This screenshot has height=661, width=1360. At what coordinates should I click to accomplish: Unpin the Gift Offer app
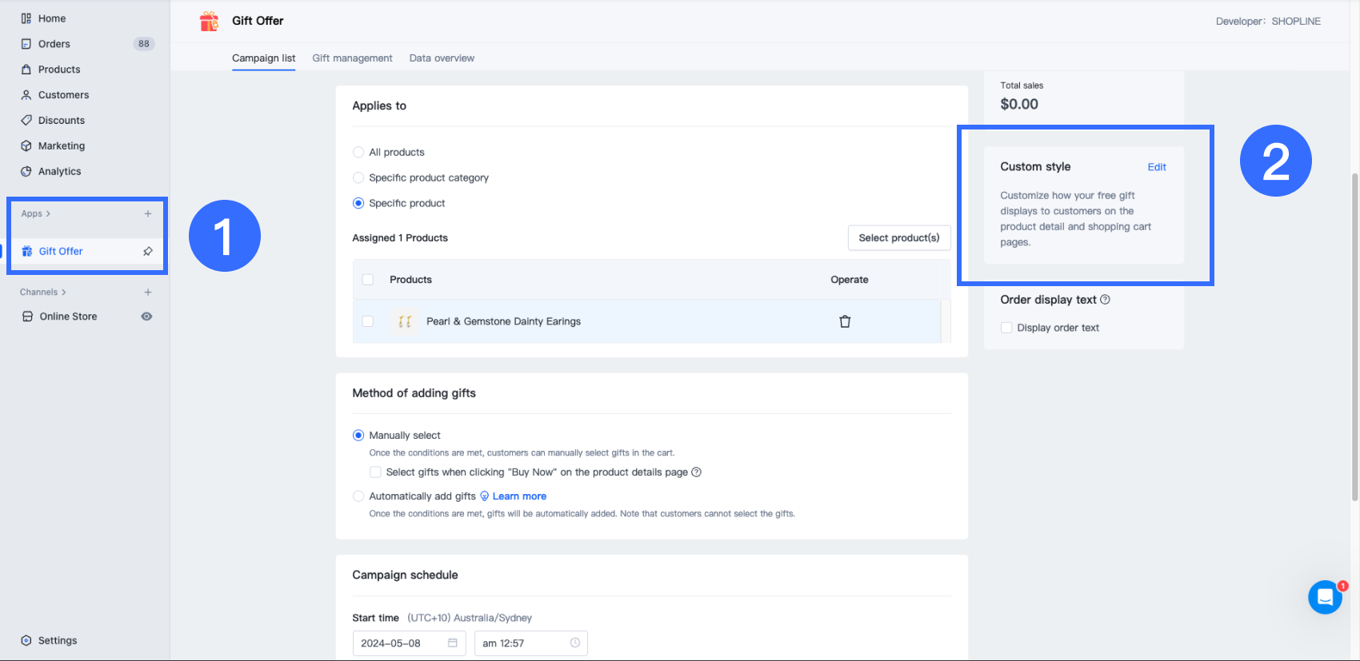[x=148, y=251]
